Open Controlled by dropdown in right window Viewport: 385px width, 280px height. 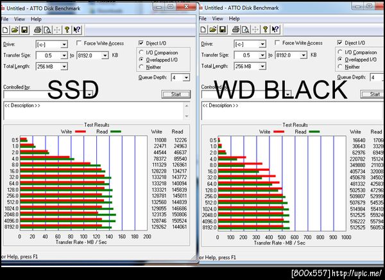pyautogui.click(x=288, y=94)
